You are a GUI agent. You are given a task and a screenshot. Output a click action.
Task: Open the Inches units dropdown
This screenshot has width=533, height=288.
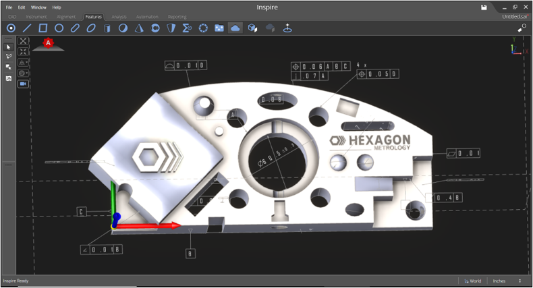[x=507, y=281]
